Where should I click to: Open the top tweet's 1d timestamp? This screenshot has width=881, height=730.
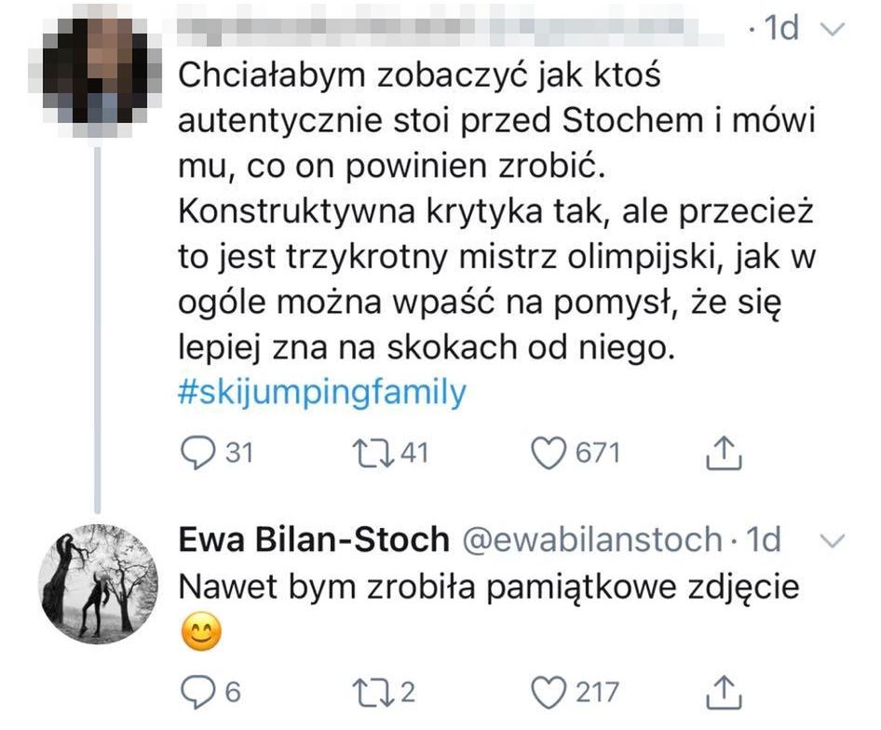(780, 30)
